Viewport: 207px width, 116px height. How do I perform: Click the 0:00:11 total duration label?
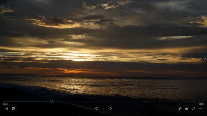201,104
